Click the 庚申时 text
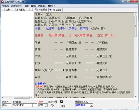Image resolution: width=139 pixels, height=110 pixels. (x=84, y=28)
